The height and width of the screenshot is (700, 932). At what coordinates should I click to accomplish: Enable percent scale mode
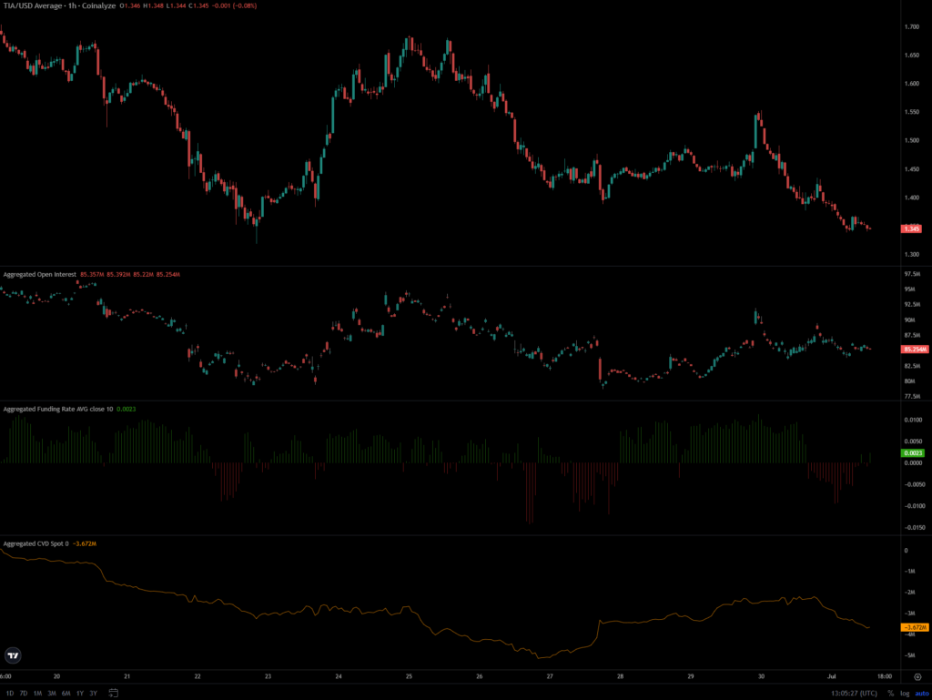coord(890,693)
